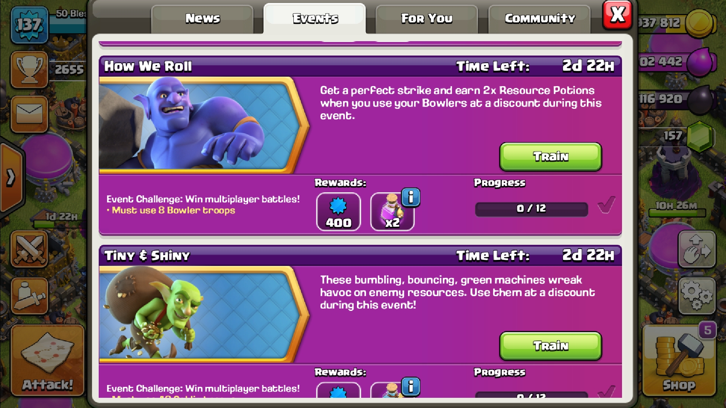Click the settings gears icon
The width and height of the screenshot is (726, 408).
tap(697, 296)
